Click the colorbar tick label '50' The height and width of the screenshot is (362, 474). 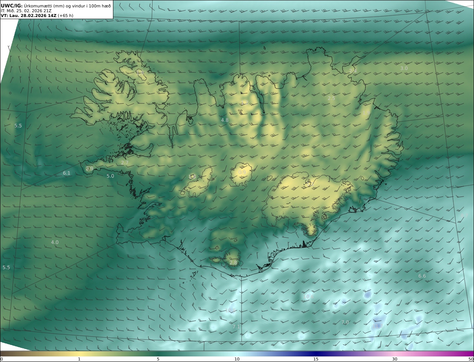(471, 359)
